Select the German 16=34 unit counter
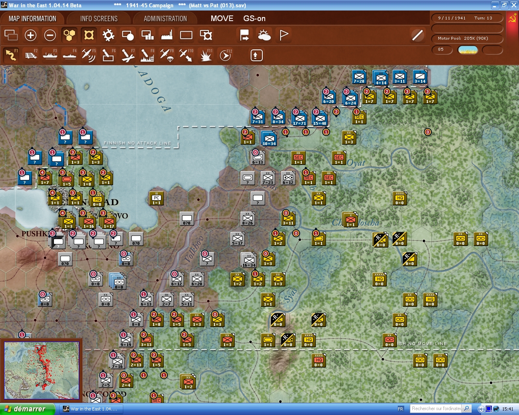This screenshot has width=519, height=415. point(249,260)
